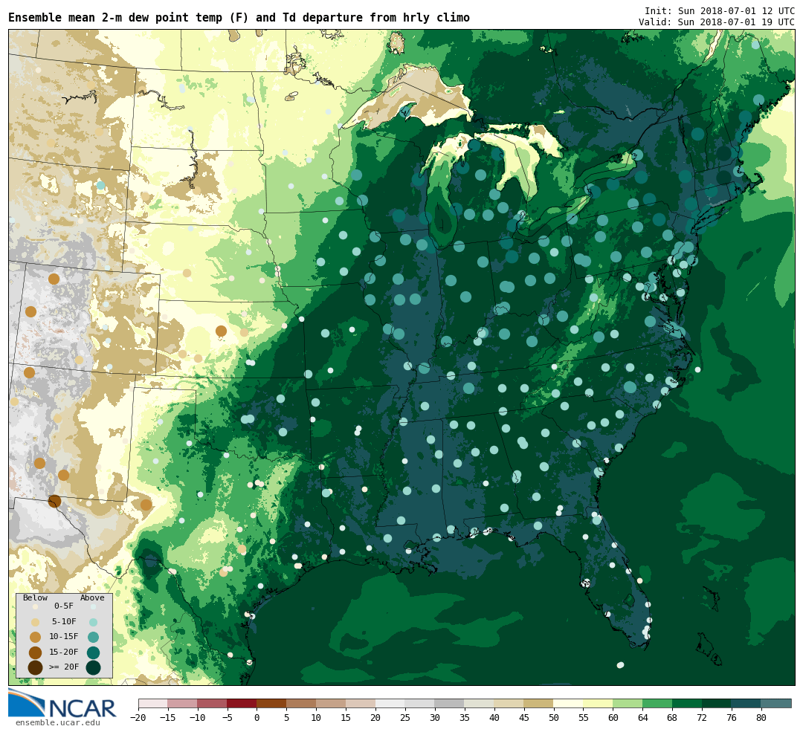Click the Above 10-15F teal legend circle
This screenshot has width=803, height=732.
click(x=93, y=638)
